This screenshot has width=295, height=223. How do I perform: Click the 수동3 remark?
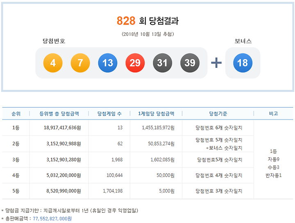pyautogui.click(x=273, y=167)
